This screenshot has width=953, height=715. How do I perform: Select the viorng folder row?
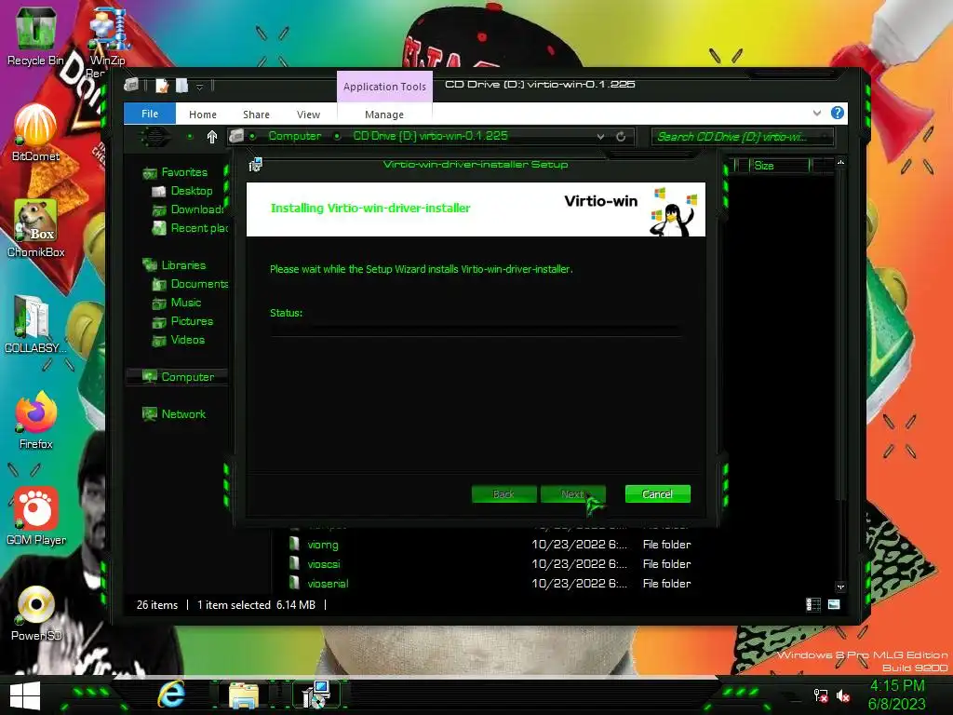pyautogui.click(x=491, y=545)
